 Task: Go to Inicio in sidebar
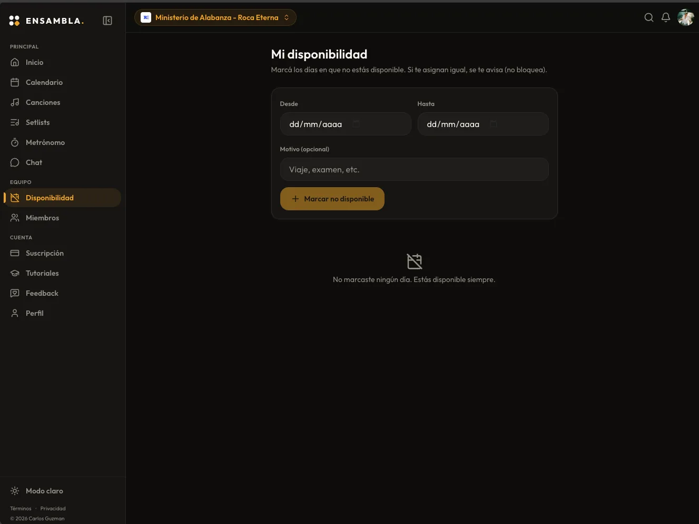click(63, 62)
